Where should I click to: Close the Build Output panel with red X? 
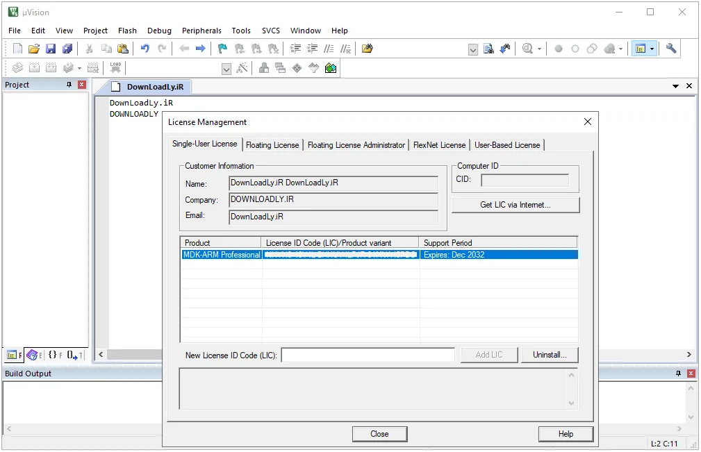click(691, 373)
